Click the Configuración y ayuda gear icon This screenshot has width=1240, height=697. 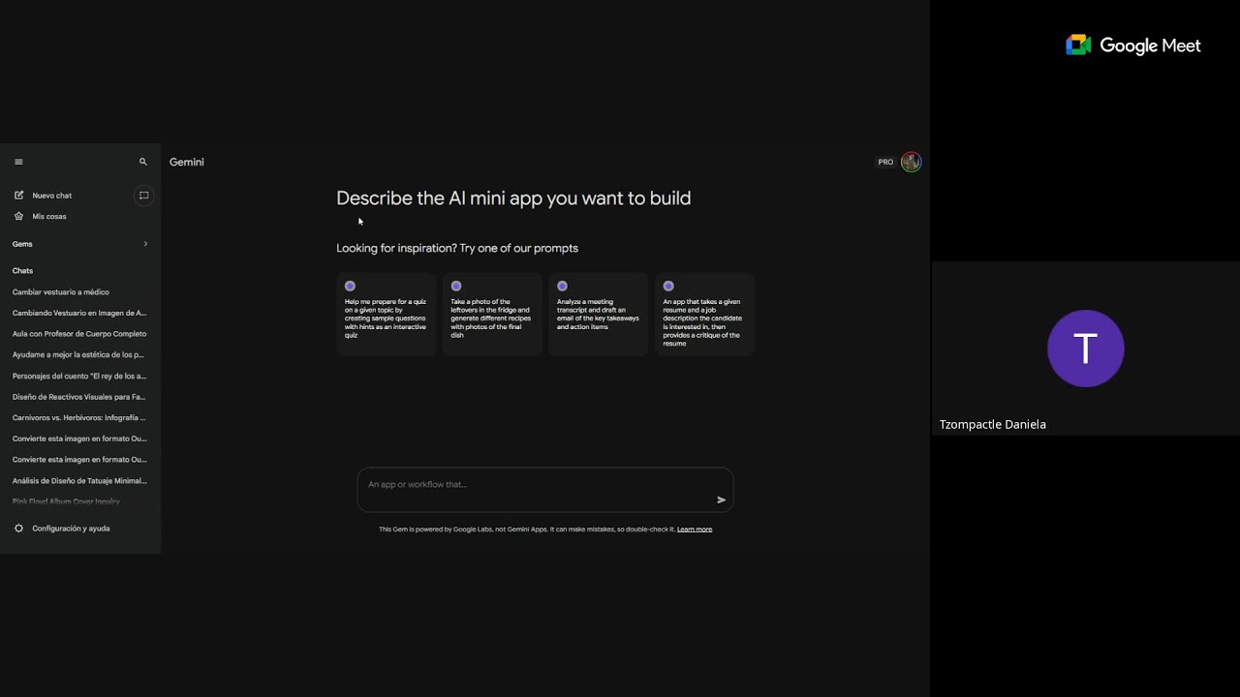point(18,529)
